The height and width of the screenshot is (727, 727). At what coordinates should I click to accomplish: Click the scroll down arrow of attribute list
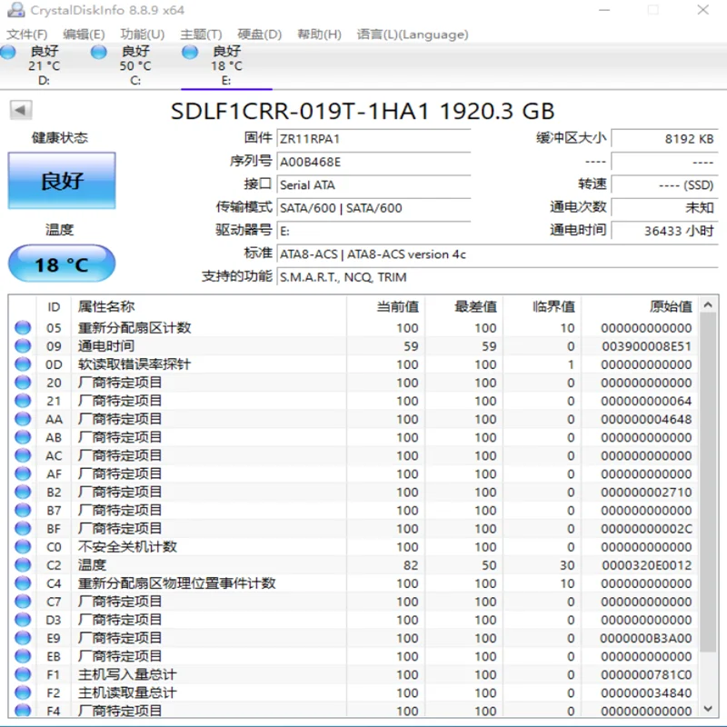click(x=708, y=709)
